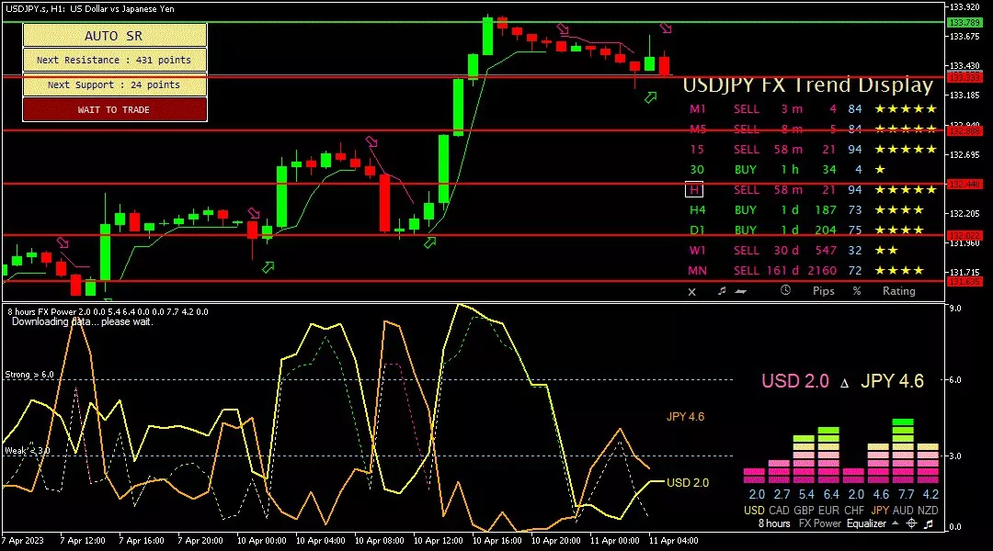This screenshot has height=551, width=993.
Task: Click the red 132.448 price level label
Action: 964,184
